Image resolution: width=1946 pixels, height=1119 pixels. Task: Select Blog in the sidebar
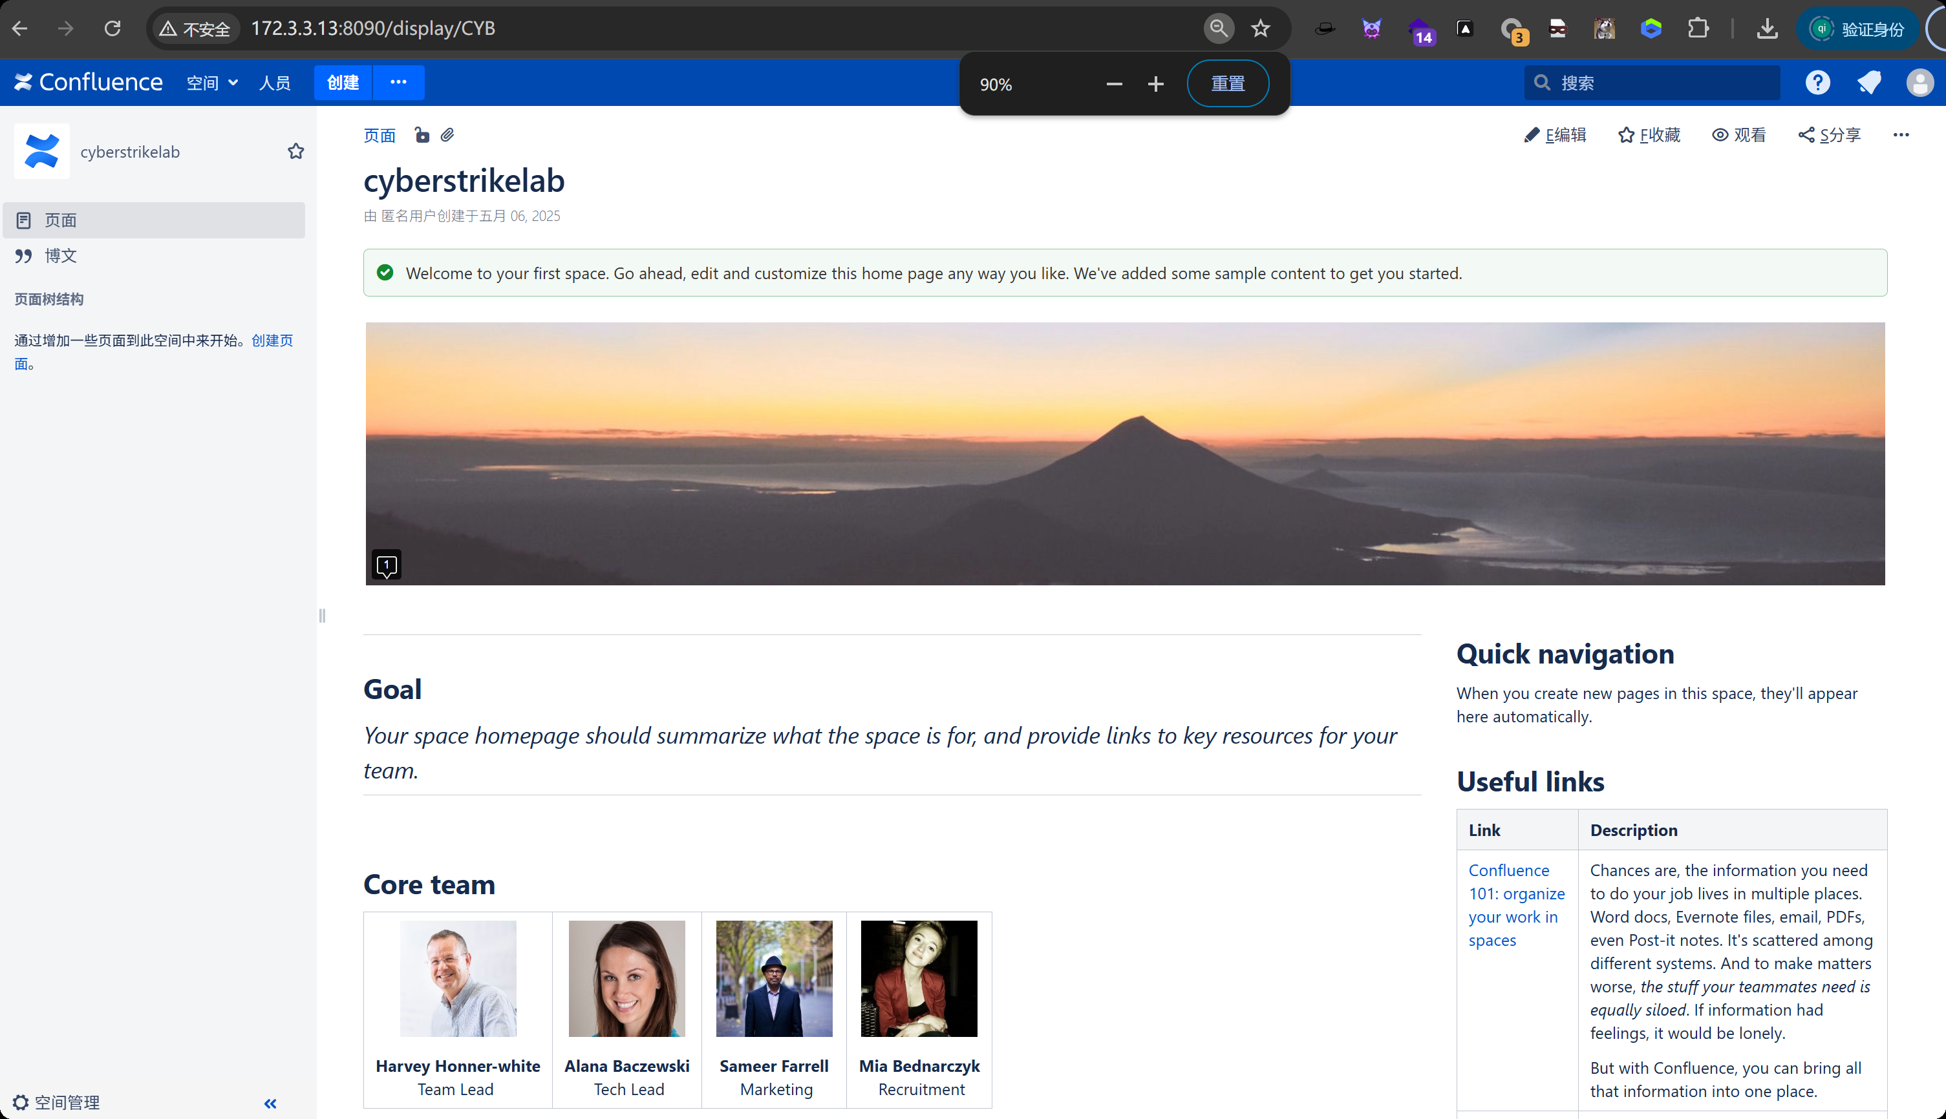pos(60,256)
